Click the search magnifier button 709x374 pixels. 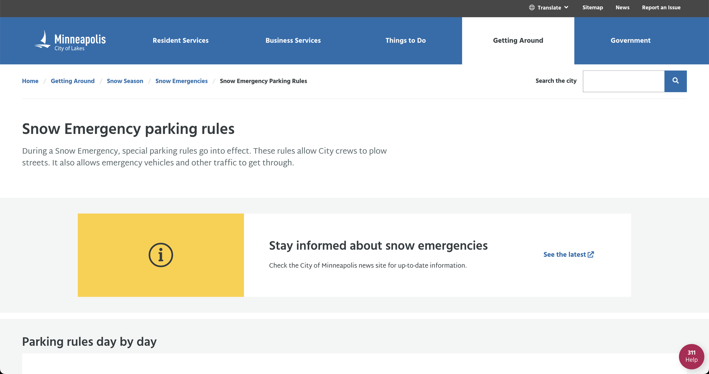coord(675,81)
